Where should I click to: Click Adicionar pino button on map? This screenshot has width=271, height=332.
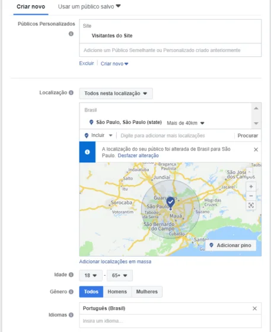pos(231,245)
